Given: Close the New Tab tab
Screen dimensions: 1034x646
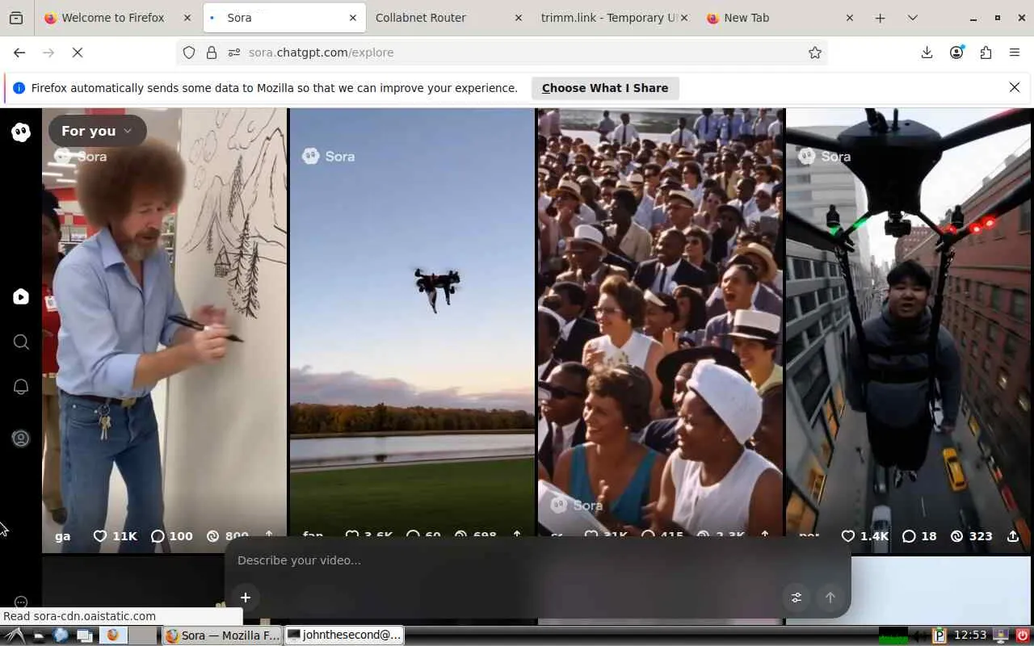Looking at the screenshot, I should [849, 18].
